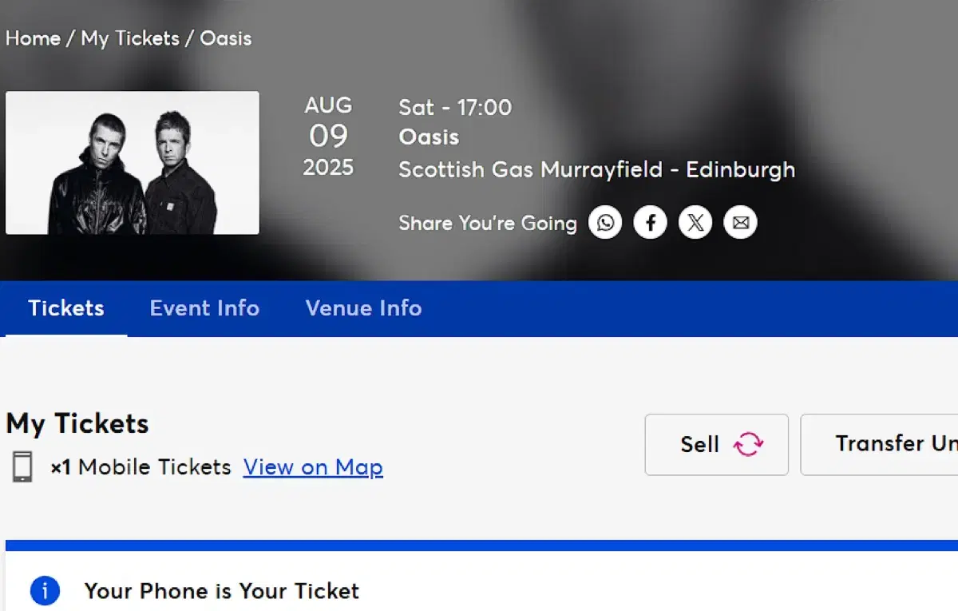The height and width of the screenshot is (611, 958).
Task: Switch to the Event Info tab
Action: click(x=204, y=308)
